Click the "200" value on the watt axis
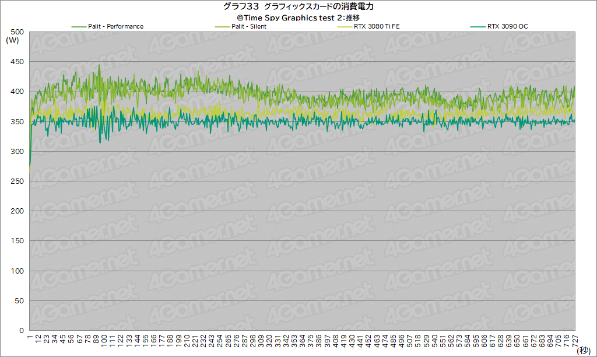Image resolution: width=597 pixels, height=357 pixels. click(x=17, y=211)
